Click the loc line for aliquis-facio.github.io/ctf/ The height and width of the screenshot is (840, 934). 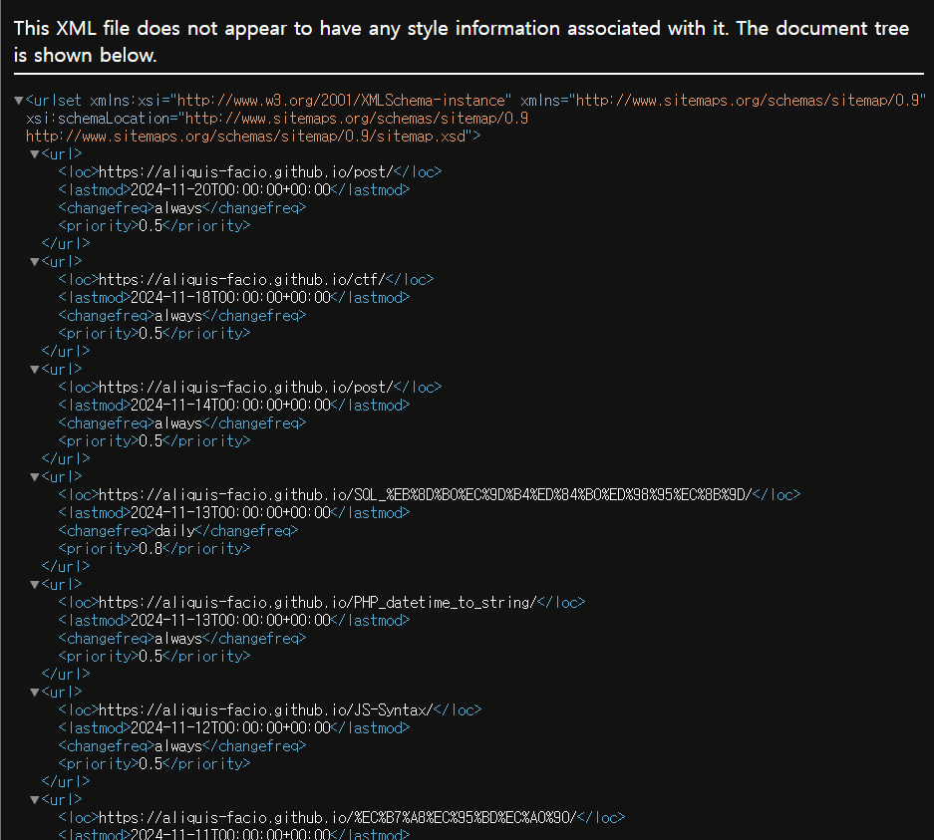246,280
